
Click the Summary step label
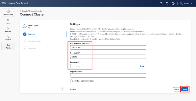point(32,48)
